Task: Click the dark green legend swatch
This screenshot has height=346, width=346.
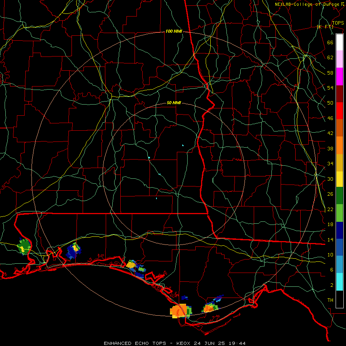Action: click(x=339, y=196)
